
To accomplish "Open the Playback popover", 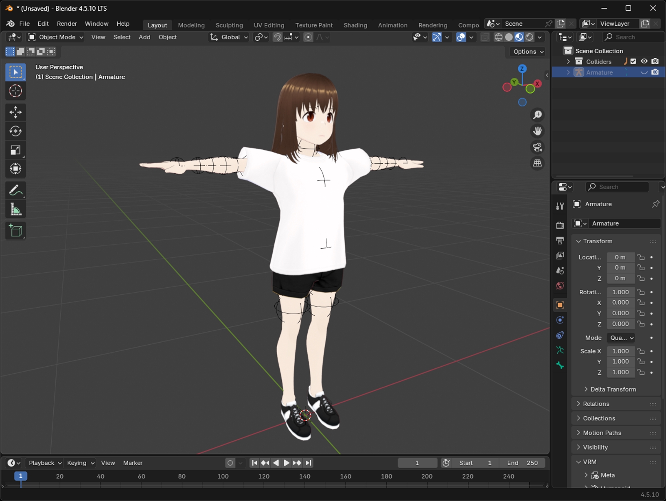I will pos(44,463).
